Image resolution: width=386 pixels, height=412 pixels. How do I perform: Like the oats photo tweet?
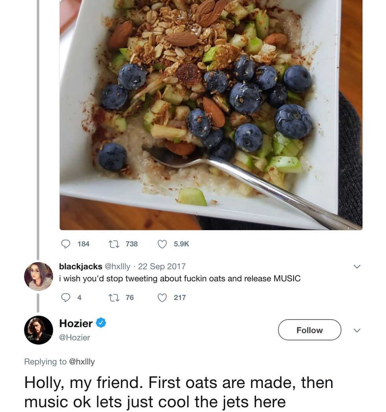pyautogui.click(x=162, y=244)
